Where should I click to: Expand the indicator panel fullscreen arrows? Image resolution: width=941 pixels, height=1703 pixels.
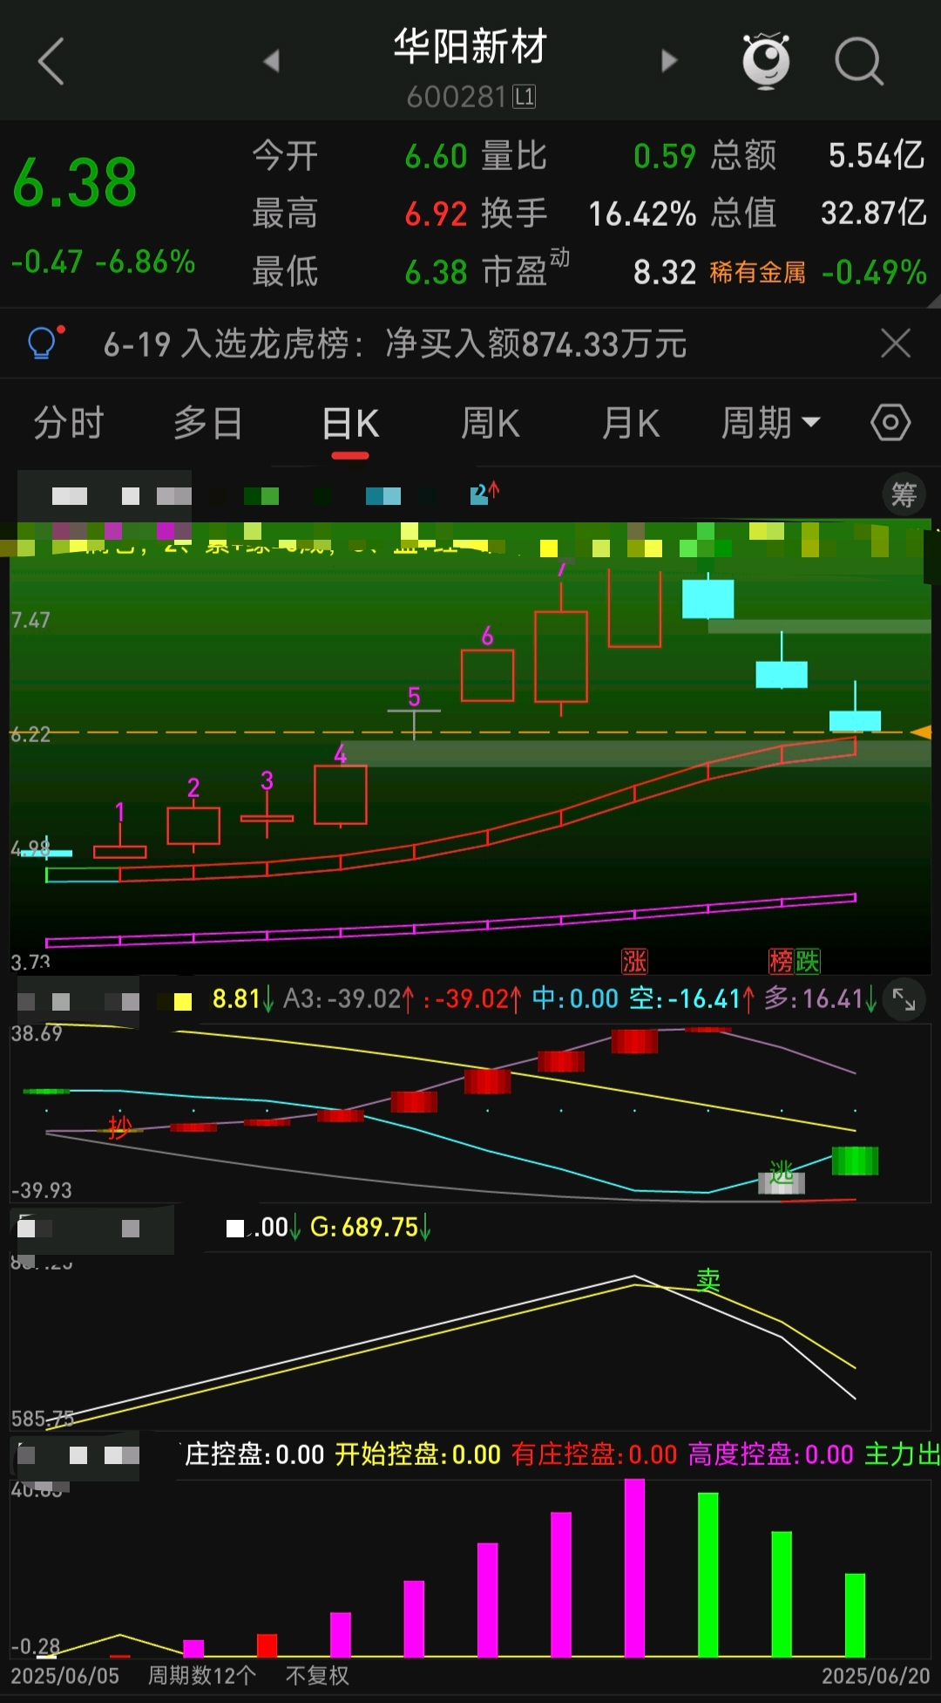[904, 1000]
